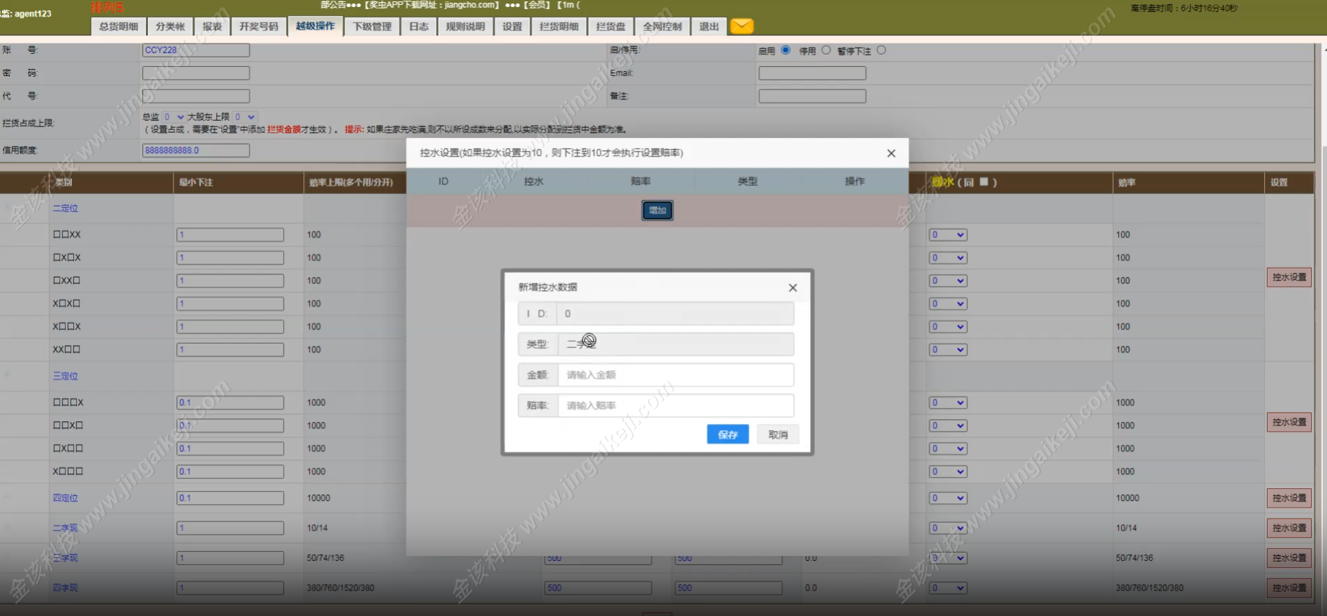1327x616 pixels.
Task: Open the 赚水 dropdown for 四定位 row
Action: tap(948, 498)
